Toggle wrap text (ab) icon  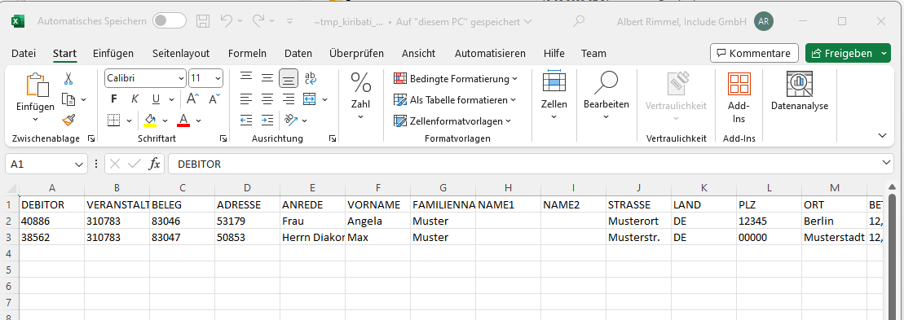311,77
